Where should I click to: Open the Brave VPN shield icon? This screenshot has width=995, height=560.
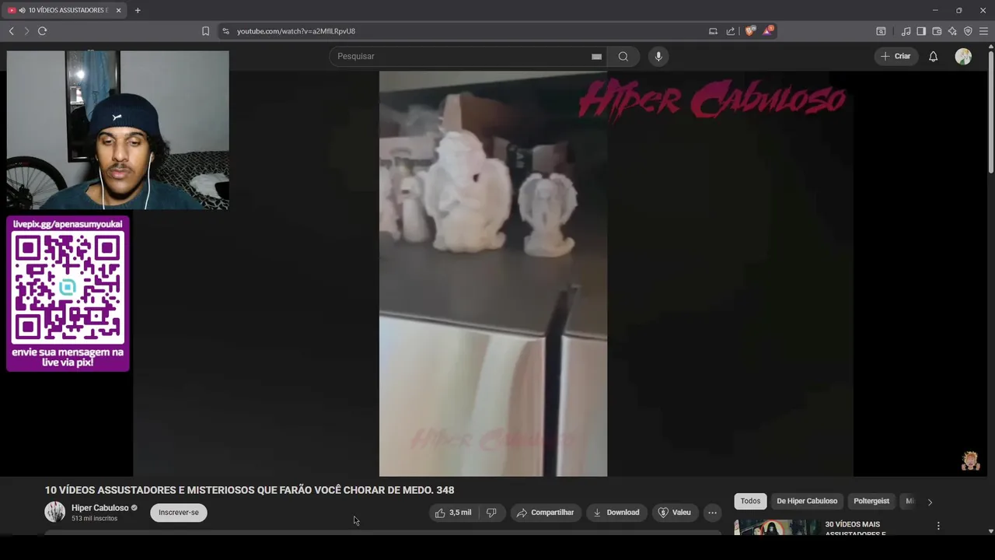click(968, 31)
